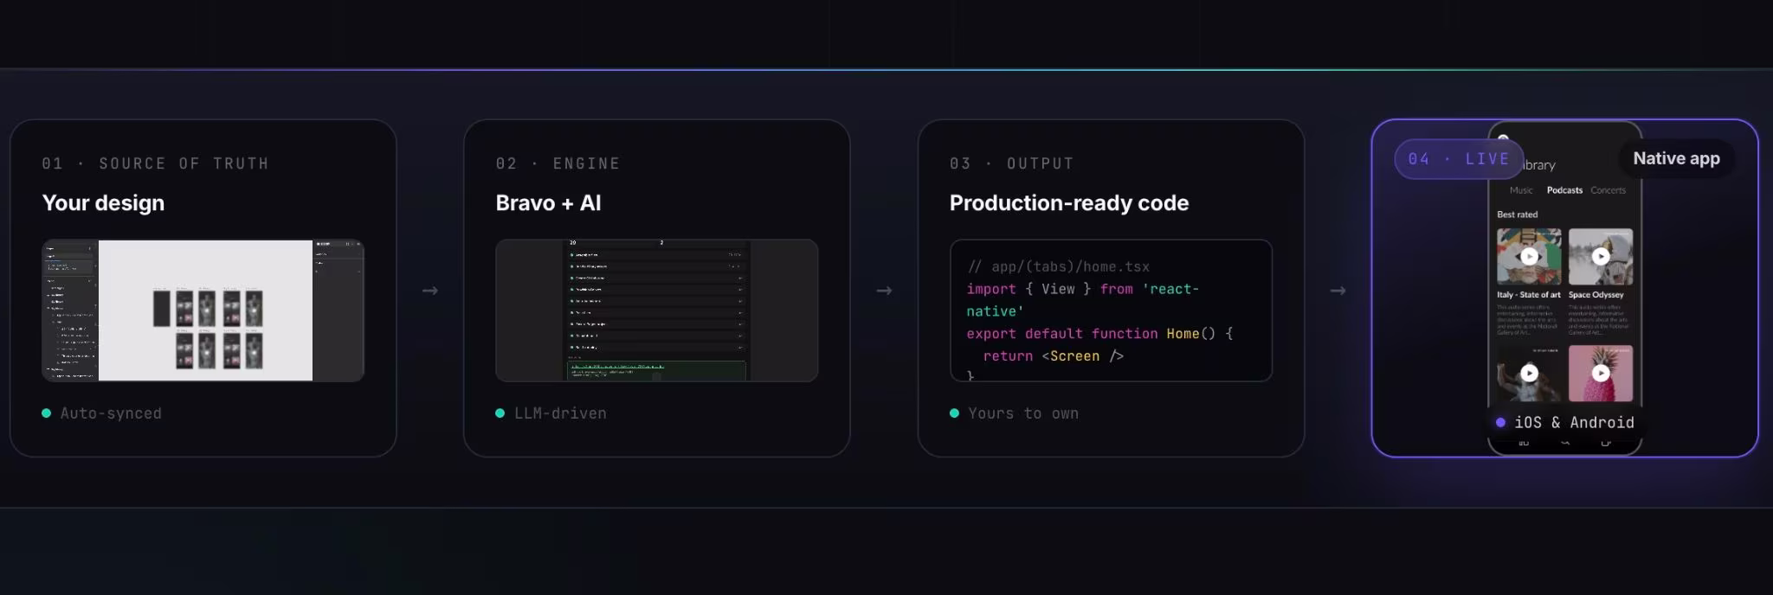This screenshot has width=1773, height=595.
Task: Click the 01 · SOURCE OF TRUTH label
Action: pyautogui.click(x=156, y=163)
